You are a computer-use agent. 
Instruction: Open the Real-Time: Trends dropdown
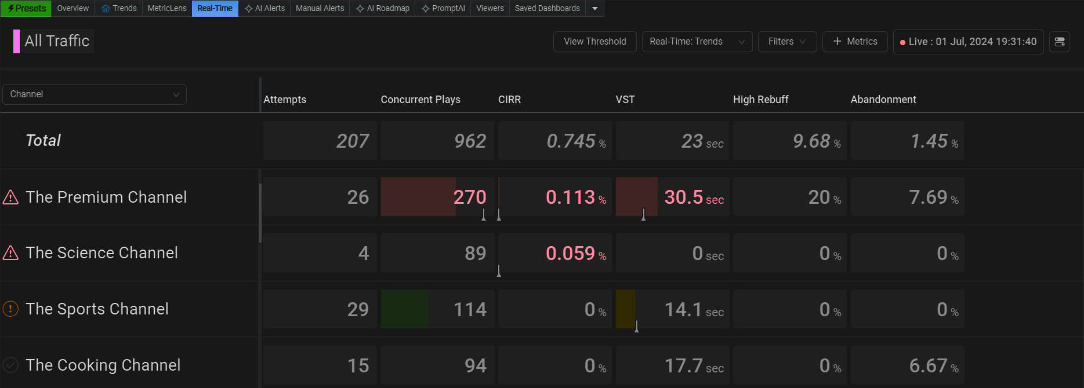pos(697,42)
